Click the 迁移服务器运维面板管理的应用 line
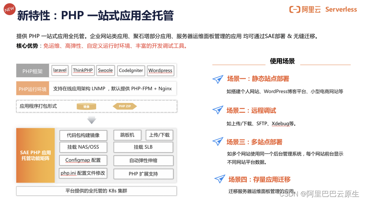The height and width of the screenshot is (201, 365). point(262,192)
